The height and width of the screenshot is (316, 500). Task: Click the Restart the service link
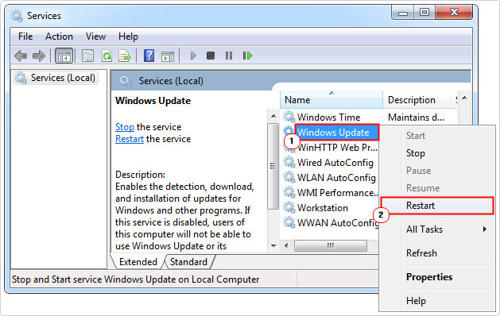point(130,139)
